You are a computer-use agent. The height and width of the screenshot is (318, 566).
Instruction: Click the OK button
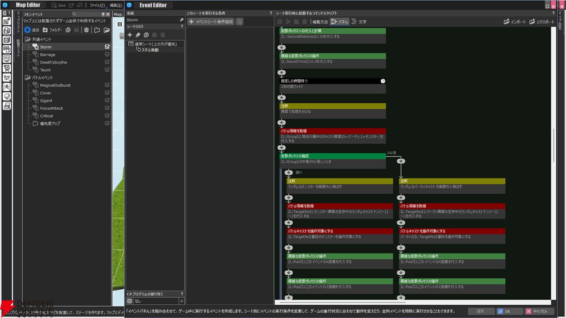[509, 311]
